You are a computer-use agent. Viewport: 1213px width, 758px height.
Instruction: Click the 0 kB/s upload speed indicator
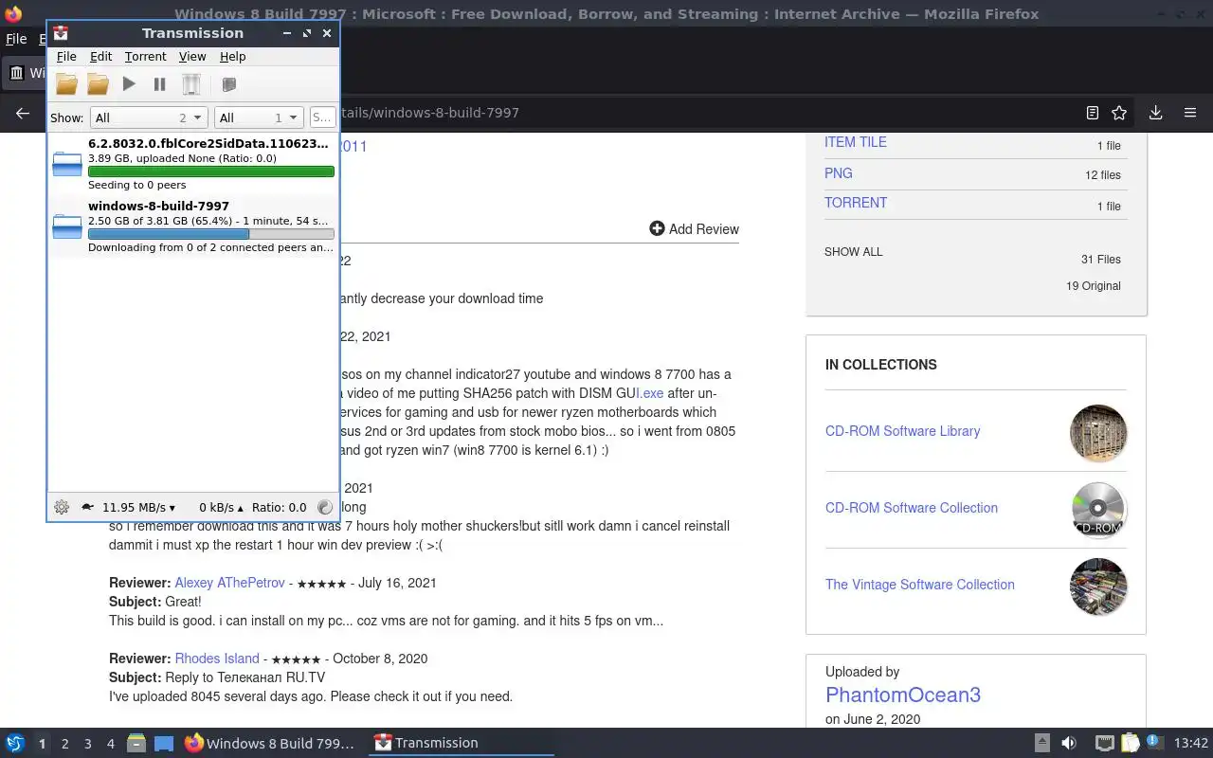coord(221,507)
